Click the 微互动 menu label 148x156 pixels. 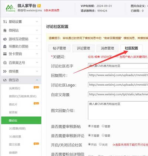point(14,80)
